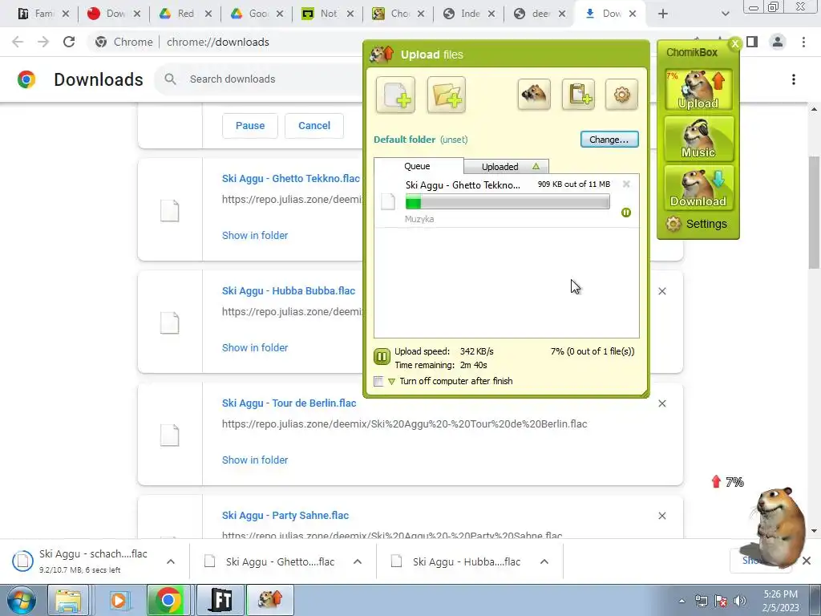Go back to previous page
The image size is (821, 616).
pos(18,42)
